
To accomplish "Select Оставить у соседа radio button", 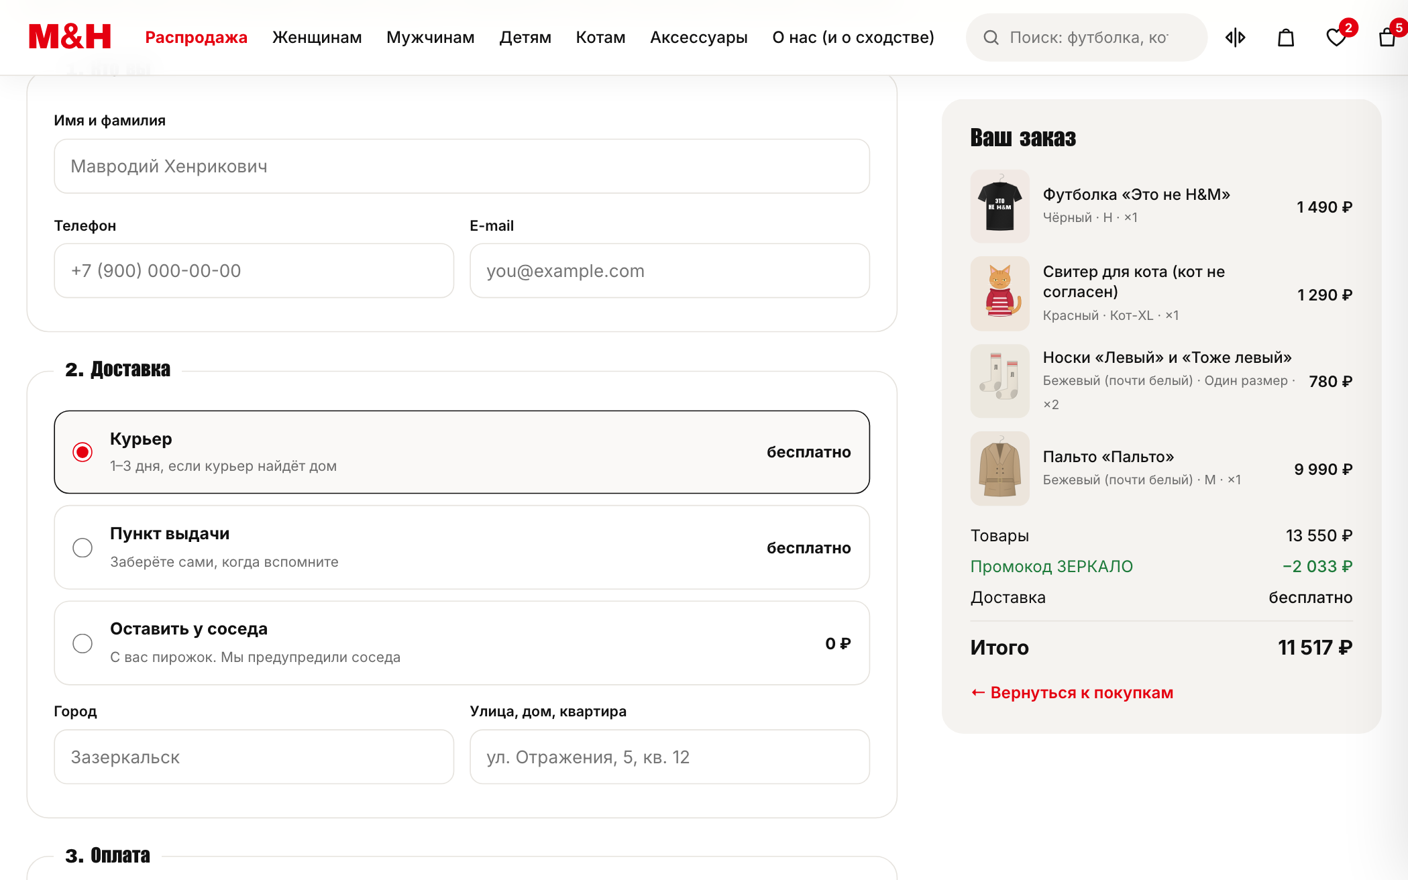I will pos(83,643).
